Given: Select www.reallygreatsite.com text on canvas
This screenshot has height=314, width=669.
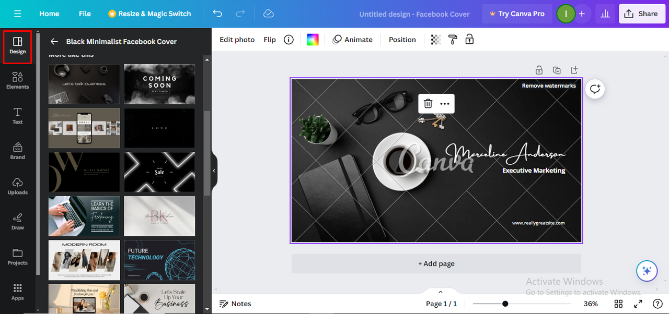Looking at the screenshot, I should 538,223.
